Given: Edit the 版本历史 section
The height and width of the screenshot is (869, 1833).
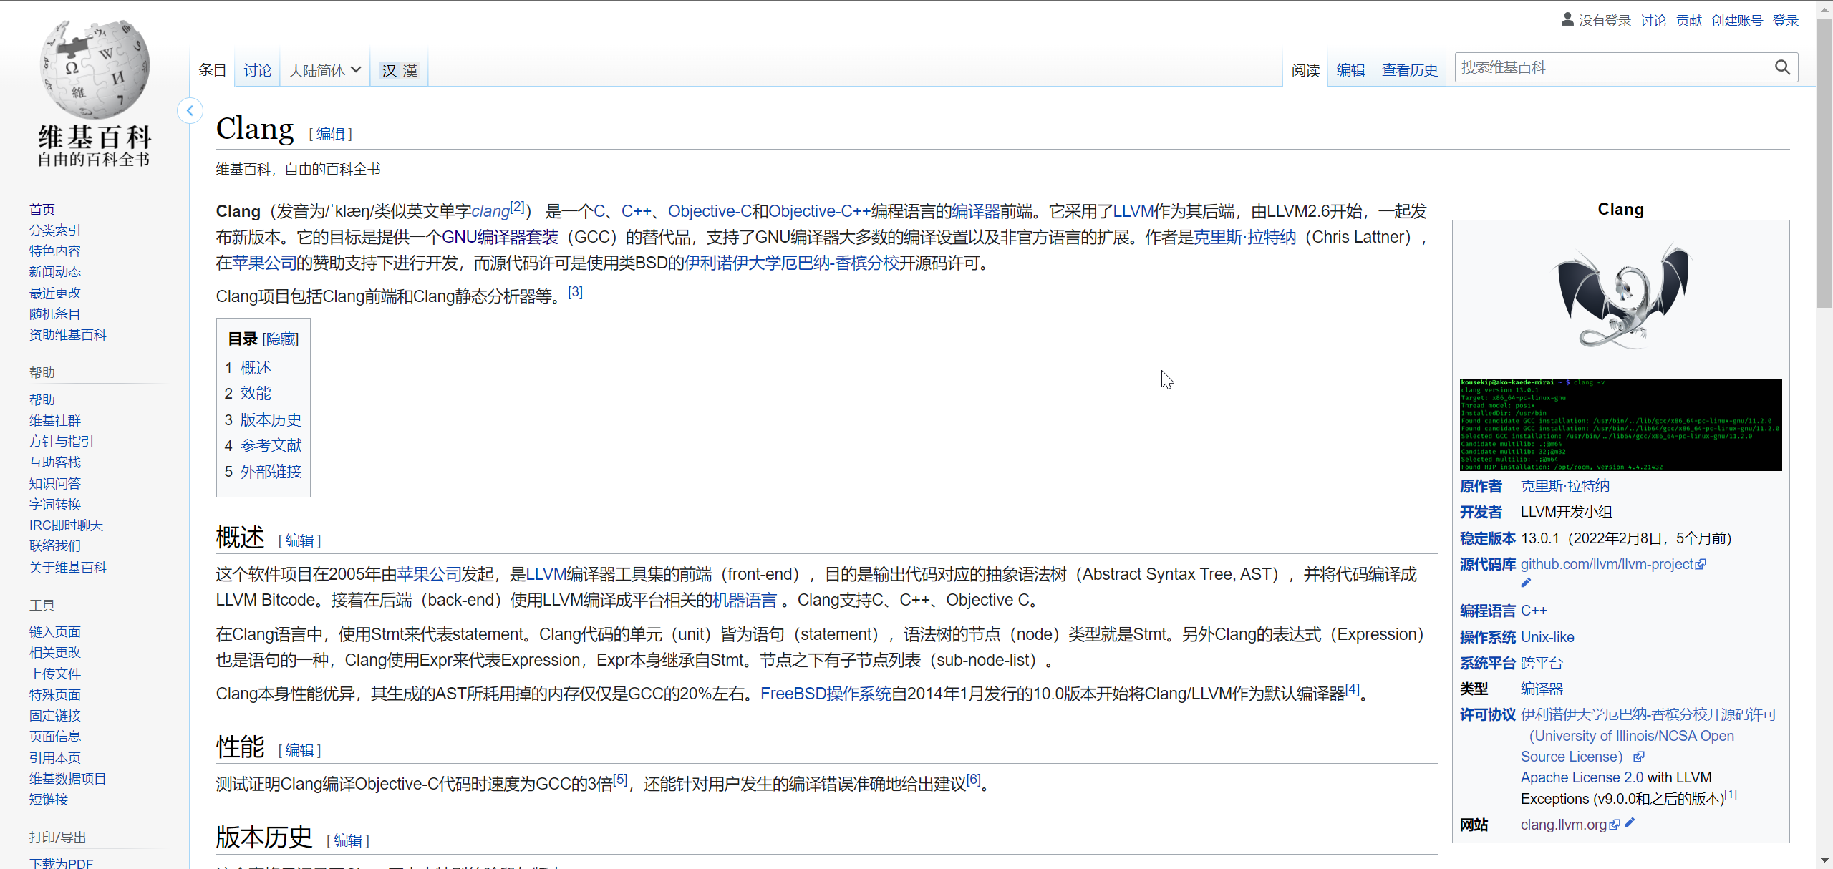Looking at the screenshot, I should [348, 840].
